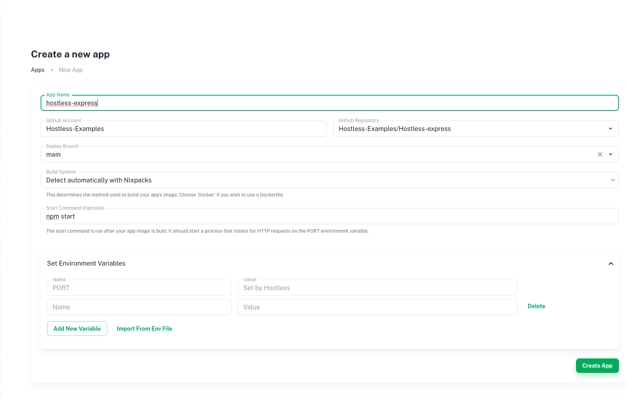The width and height of the screenshot is (627, 399).
Task: Click the empty variable Name input
Action: pyautogui.click(x=139, y=307)
